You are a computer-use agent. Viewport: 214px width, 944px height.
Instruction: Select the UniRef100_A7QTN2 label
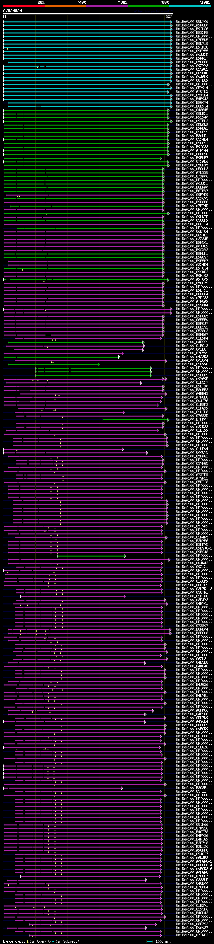click(x=192, y=92)
